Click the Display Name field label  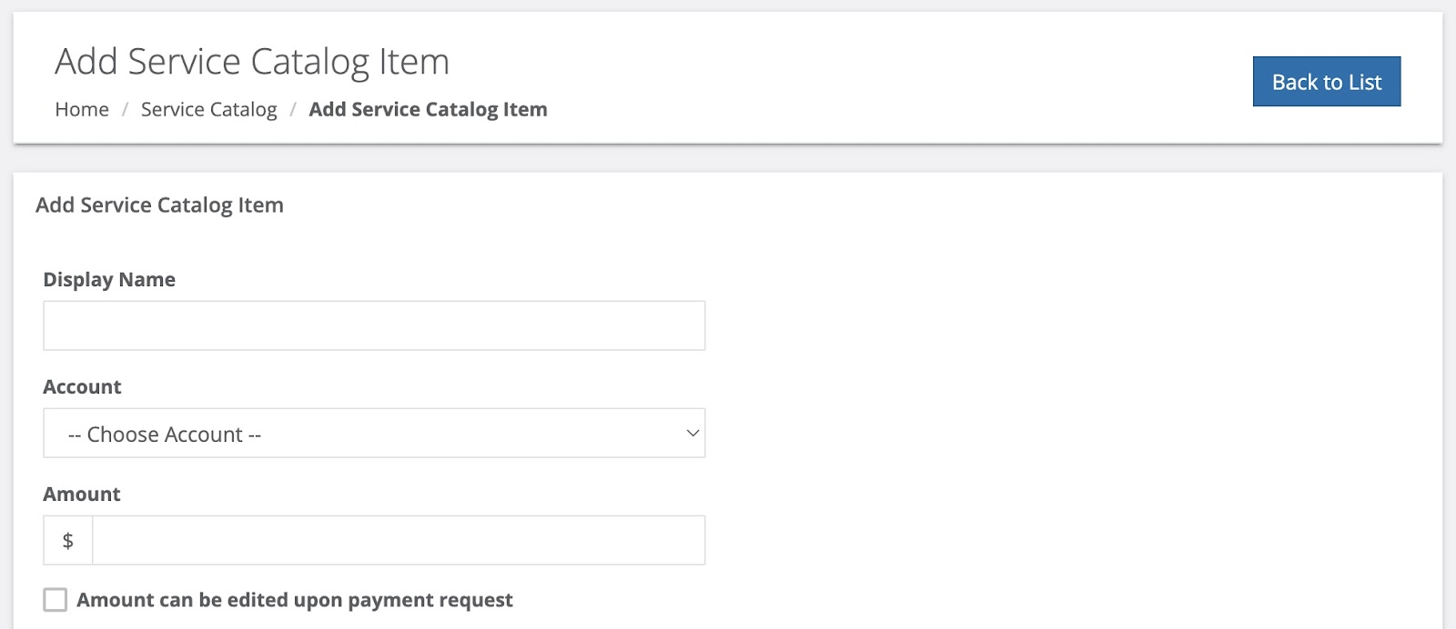click(109, 280)
